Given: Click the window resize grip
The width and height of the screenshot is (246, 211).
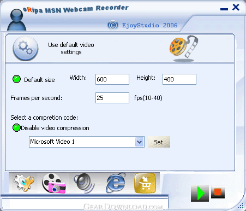Looking at the screenshot, I should coord(241,206).
